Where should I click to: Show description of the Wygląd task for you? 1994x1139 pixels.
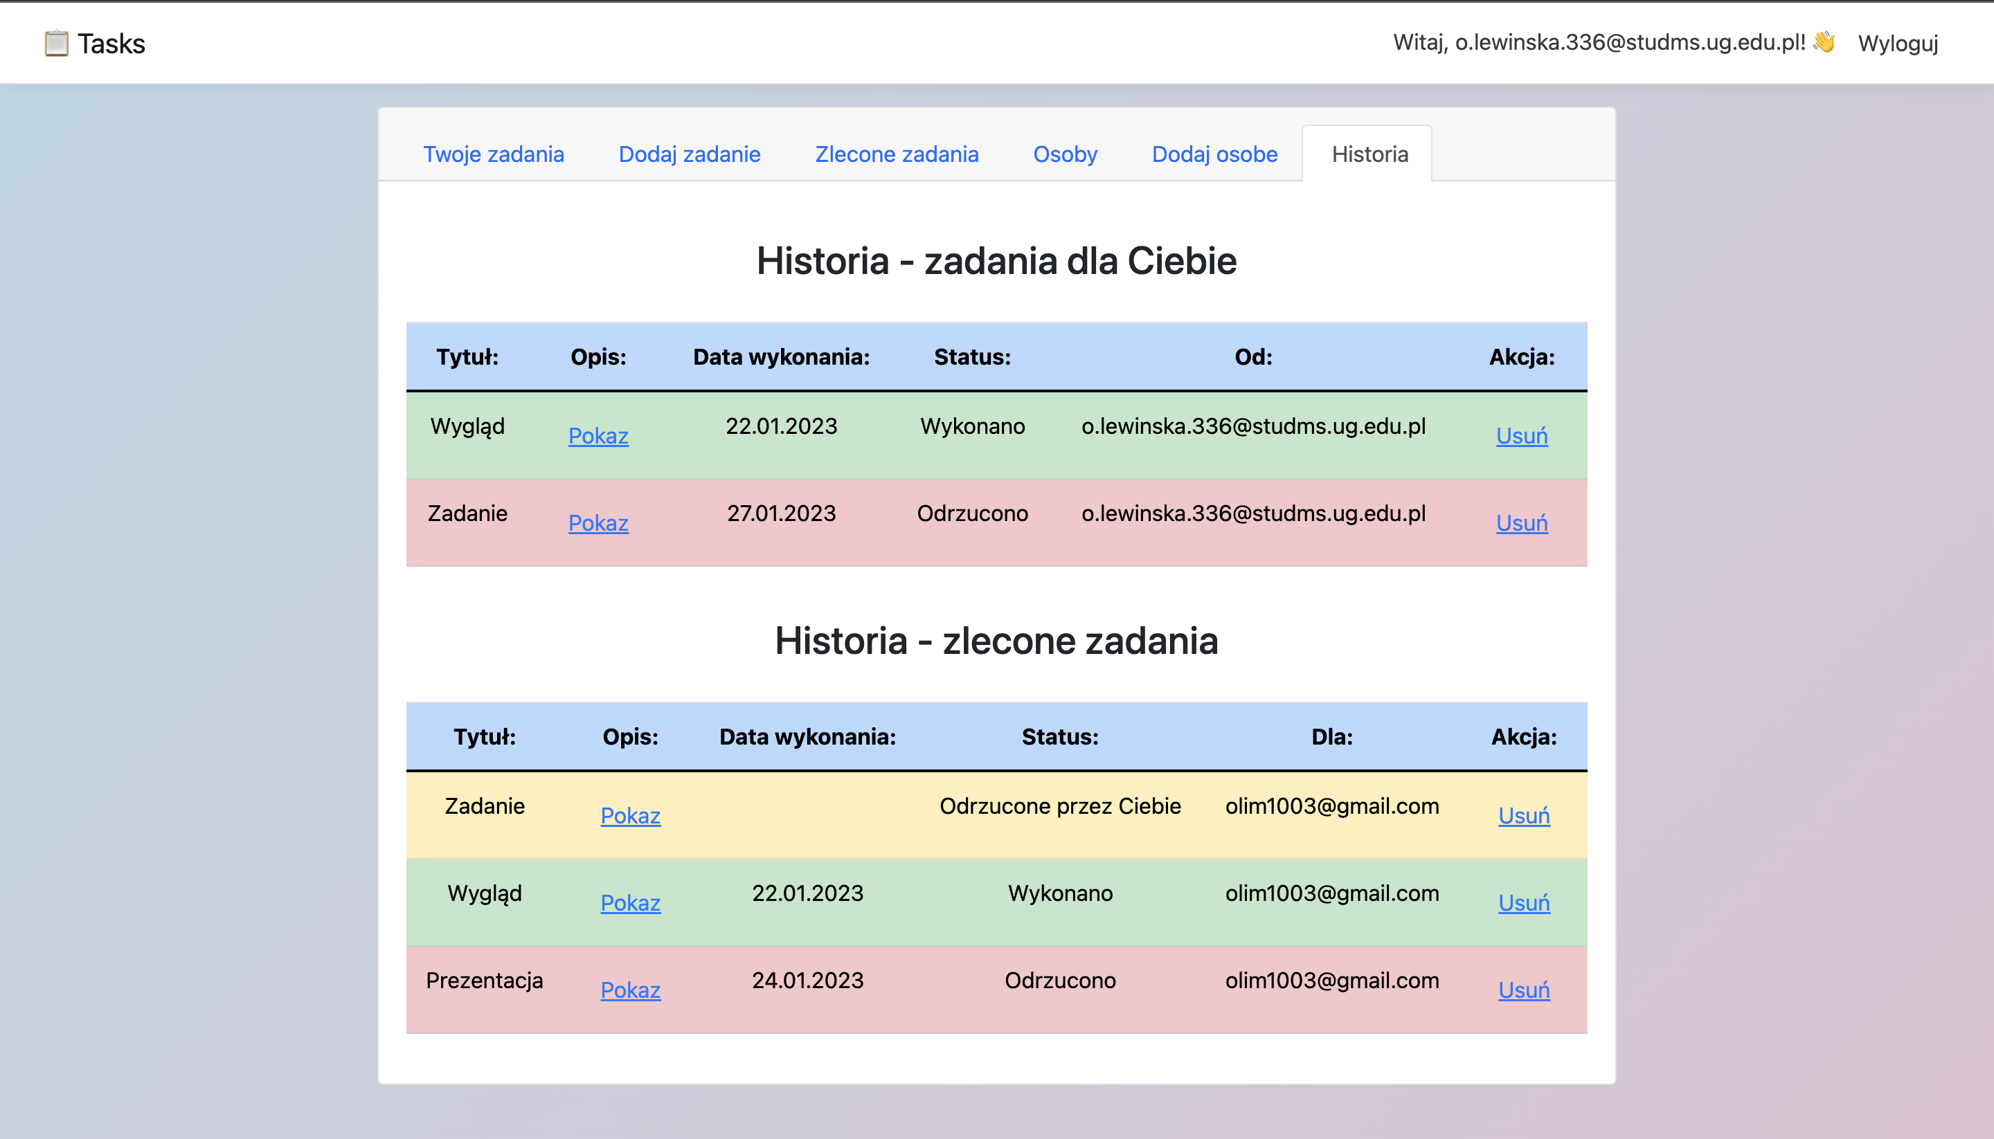pos(598,436)
